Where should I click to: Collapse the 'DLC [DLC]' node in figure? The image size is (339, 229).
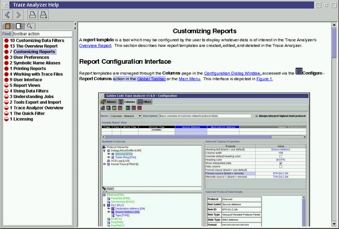click(x=105, y=205)
